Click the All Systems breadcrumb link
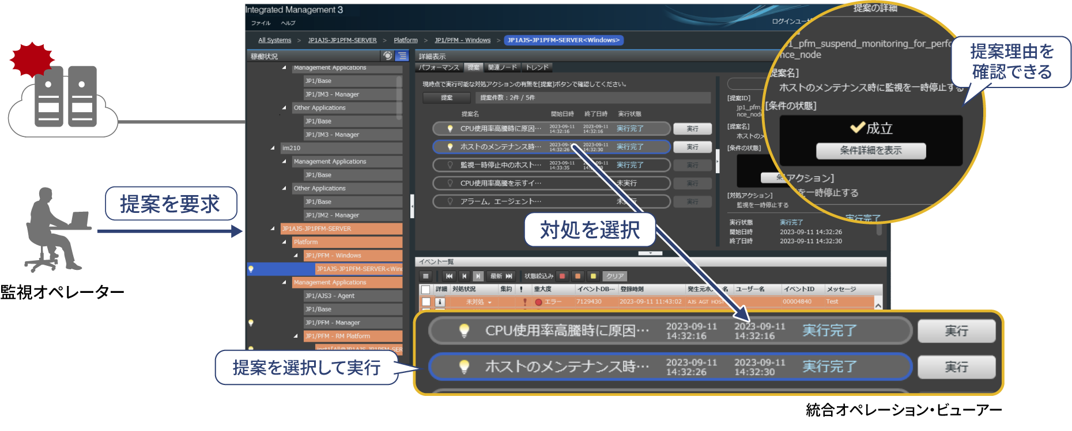The height and width of the screenshot is (431, 1072). [274, 40]
